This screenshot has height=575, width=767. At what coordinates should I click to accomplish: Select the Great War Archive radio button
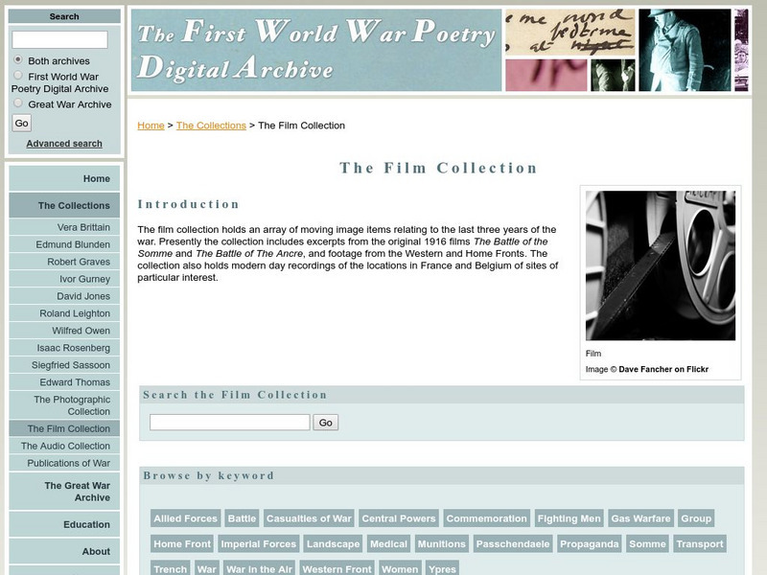tap(18, 103)
